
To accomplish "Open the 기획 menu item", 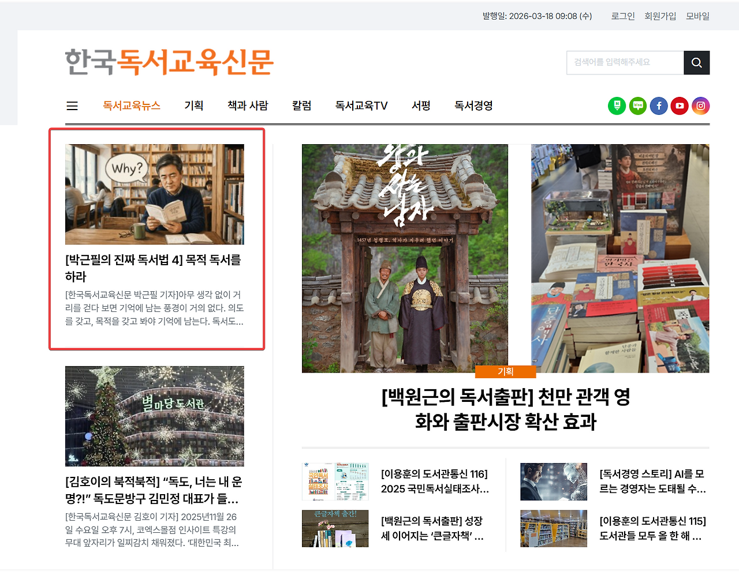I will coord(194,106).
